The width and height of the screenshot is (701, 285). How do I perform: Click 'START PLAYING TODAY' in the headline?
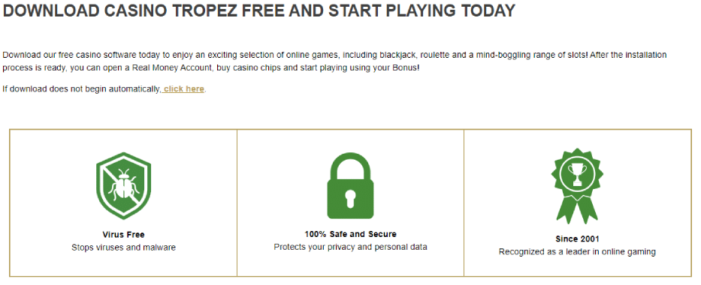pyautogui.click(x=422, y=11)
